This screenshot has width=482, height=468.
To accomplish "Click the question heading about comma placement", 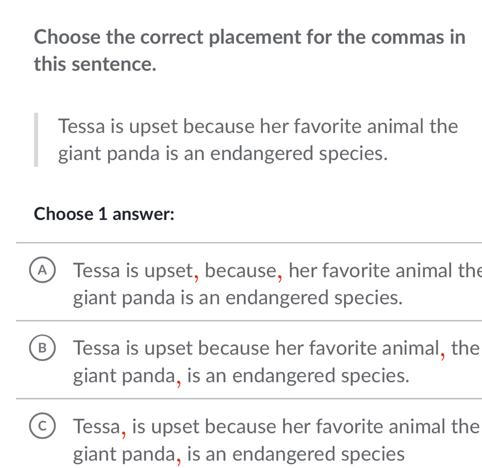I will pyautogui.click(x=249, y=38).
